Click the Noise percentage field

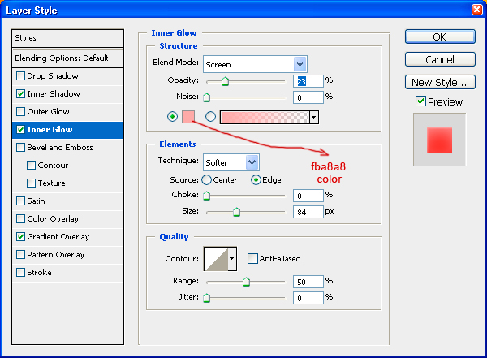click(x=308, y=97)
